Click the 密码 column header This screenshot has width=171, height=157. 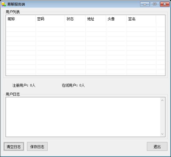[50, 19]
